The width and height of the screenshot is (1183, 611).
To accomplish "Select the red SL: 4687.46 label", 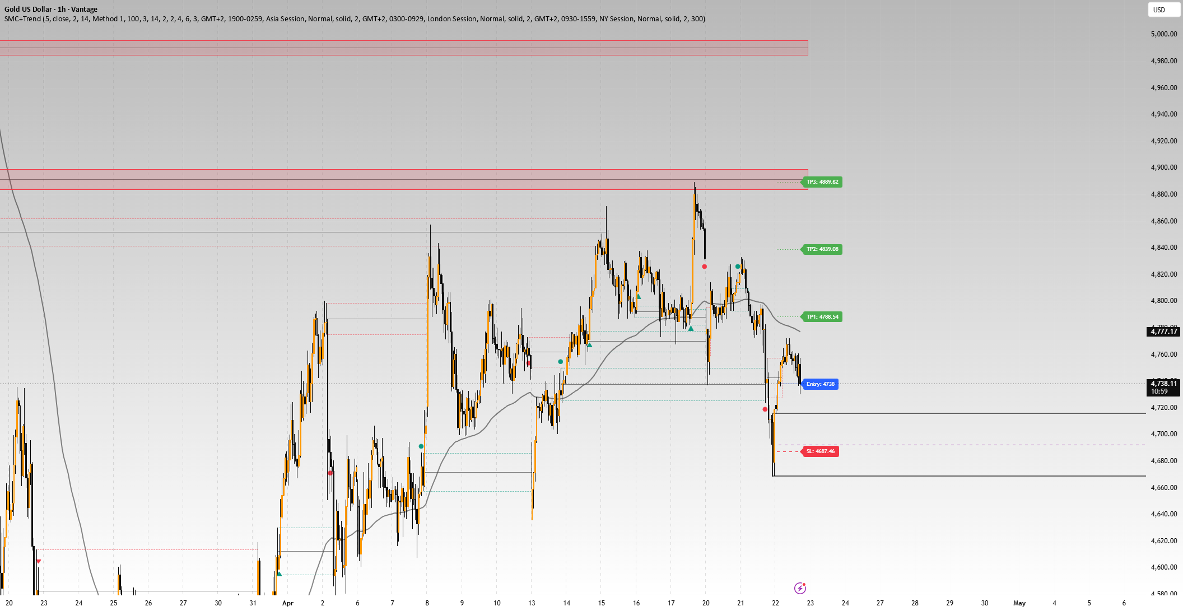I will tap(820, 451).
